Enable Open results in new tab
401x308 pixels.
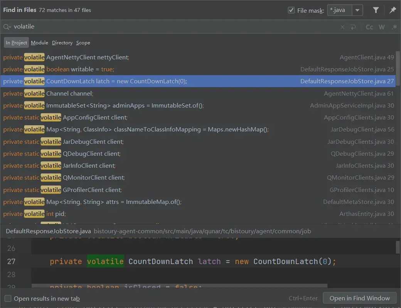pos(8,298)
